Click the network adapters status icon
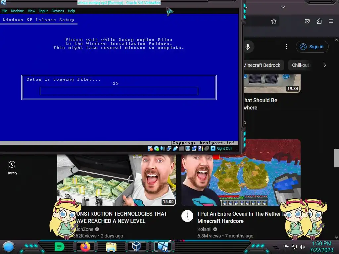The height and width of the screenshot is (254, 339). coord(169,148)
